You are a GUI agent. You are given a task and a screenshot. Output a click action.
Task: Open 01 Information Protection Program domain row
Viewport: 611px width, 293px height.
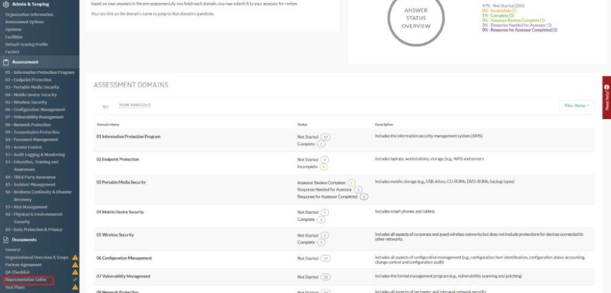click(x=344, y=140)
